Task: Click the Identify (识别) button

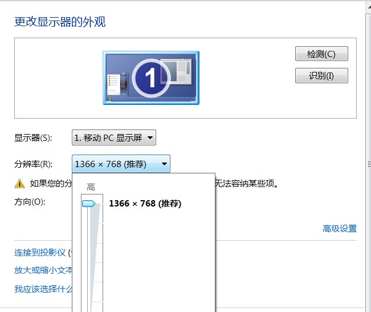Action: 321,75
